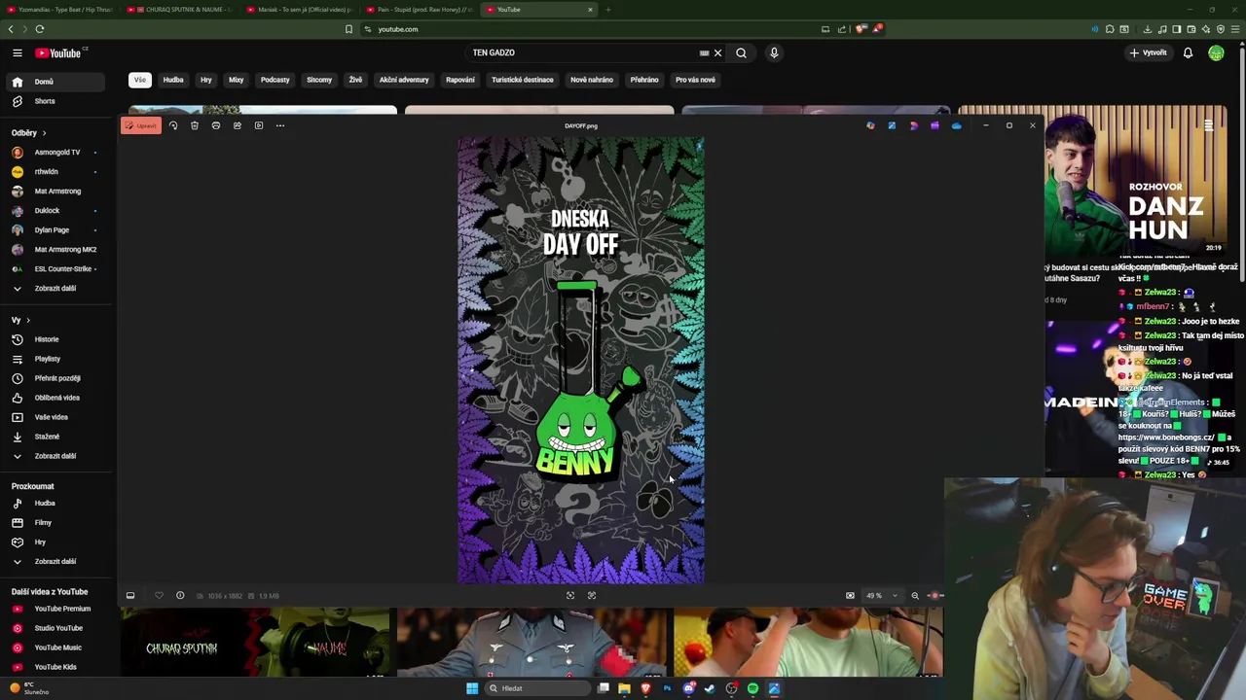The height and width of the screenshot is (700, 1246).
Task: Share the image from the Photos toolbar
Action: click(238, 125)
